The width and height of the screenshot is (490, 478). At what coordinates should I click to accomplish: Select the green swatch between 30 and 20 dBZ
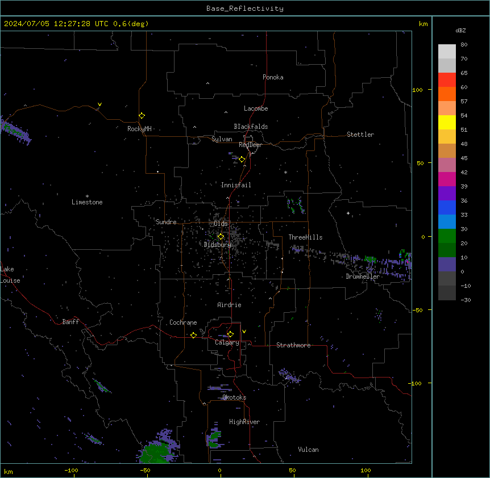[x=447, y=236]
